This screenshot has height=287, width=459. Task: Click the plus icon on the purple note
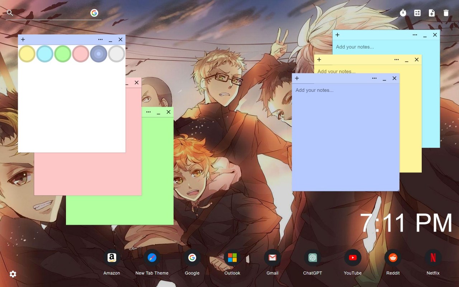click(297, 78)
